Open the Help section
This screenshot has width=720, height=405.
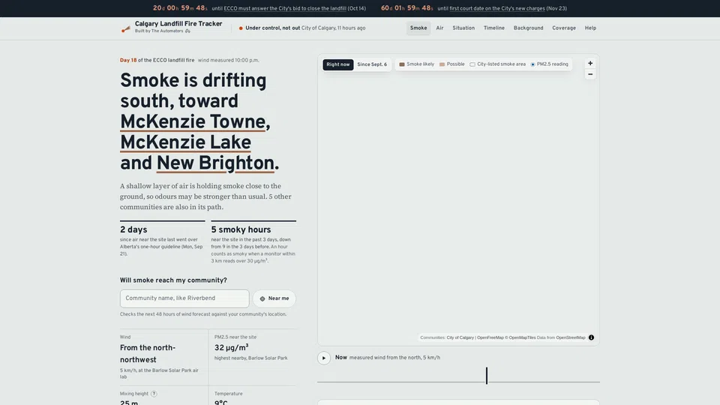(x=590, y=28)
